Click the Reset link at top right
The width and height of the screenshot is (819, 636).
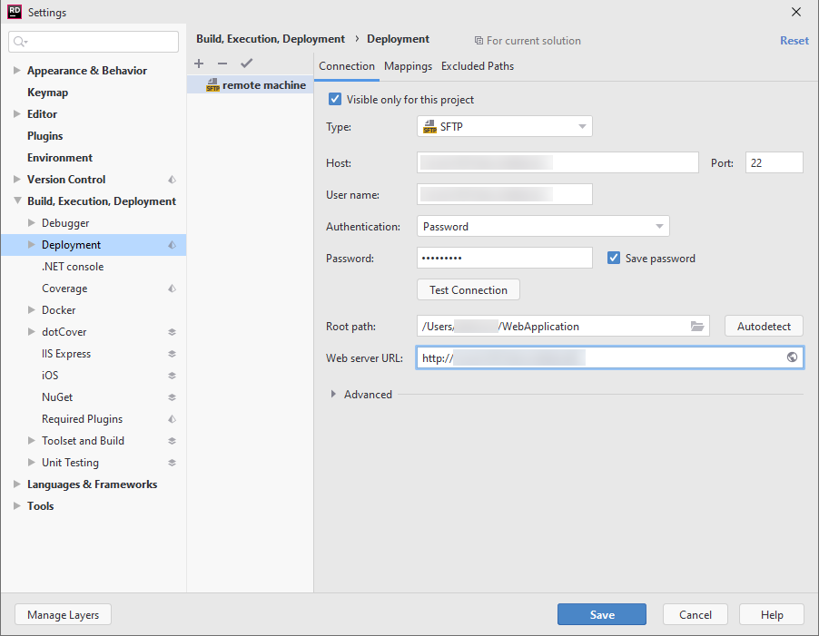(x=794, y=40)
